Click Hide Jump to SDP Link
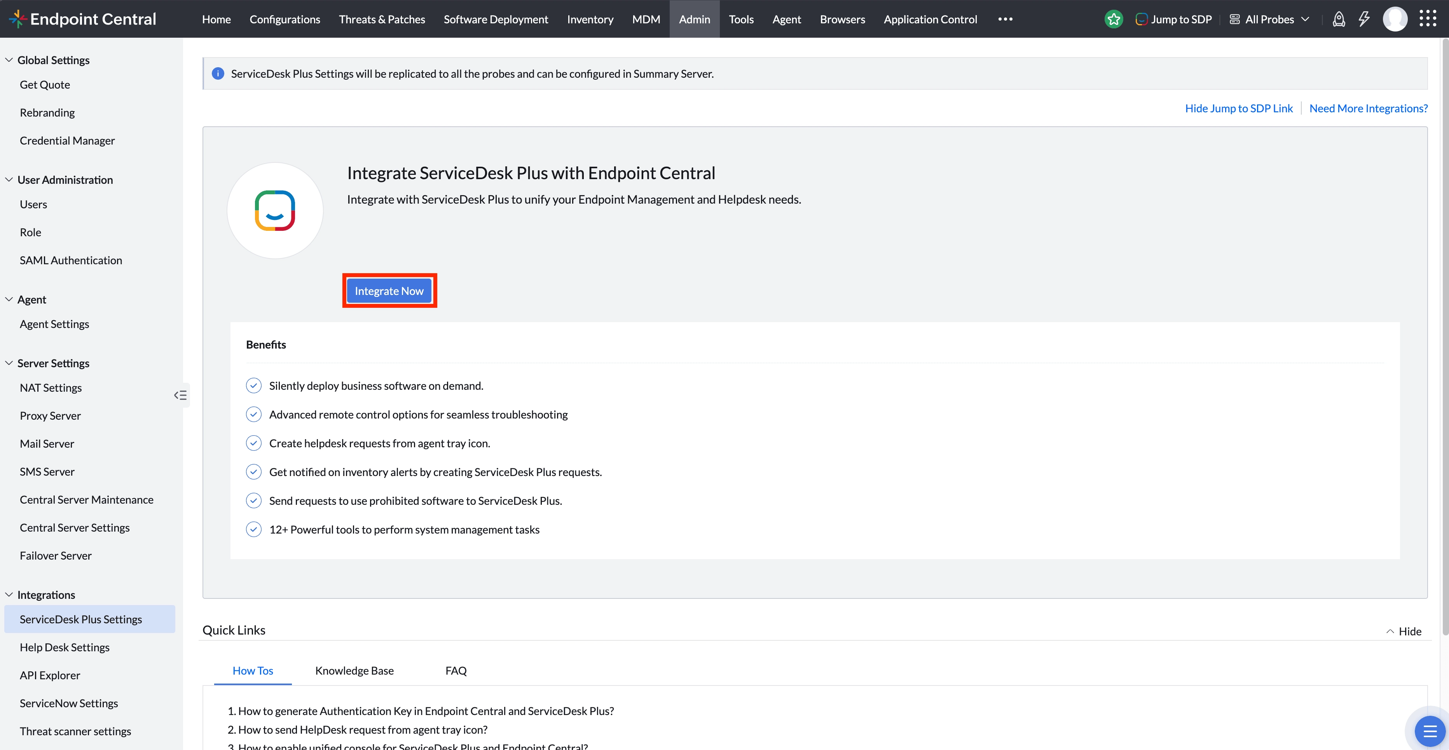 click(x=1239, y=108)
